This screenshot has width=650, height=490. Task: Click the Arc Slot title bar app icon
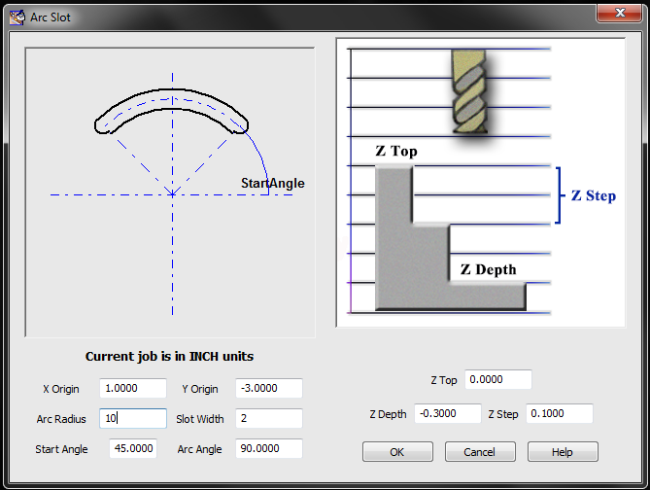click(x=17, y=17)
